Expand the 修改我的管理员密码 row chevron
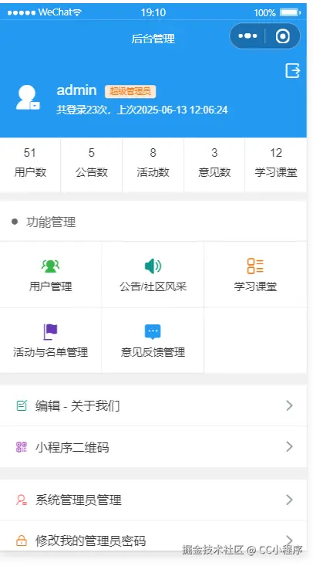Screen dimensions: 313x566 [x=289, y=540]
